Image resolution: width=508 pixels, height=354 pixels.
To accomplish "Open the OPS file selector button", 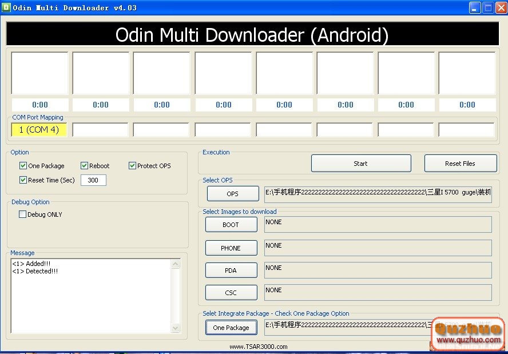I will (233, 194).
